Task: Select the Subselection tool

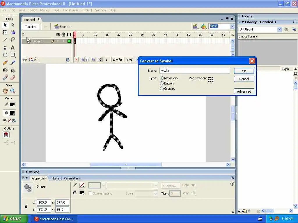Action: [13, 25]
